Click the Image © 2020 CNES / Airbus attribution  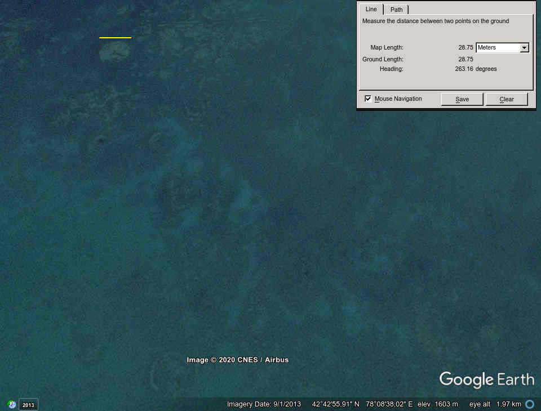coord(237,360)
